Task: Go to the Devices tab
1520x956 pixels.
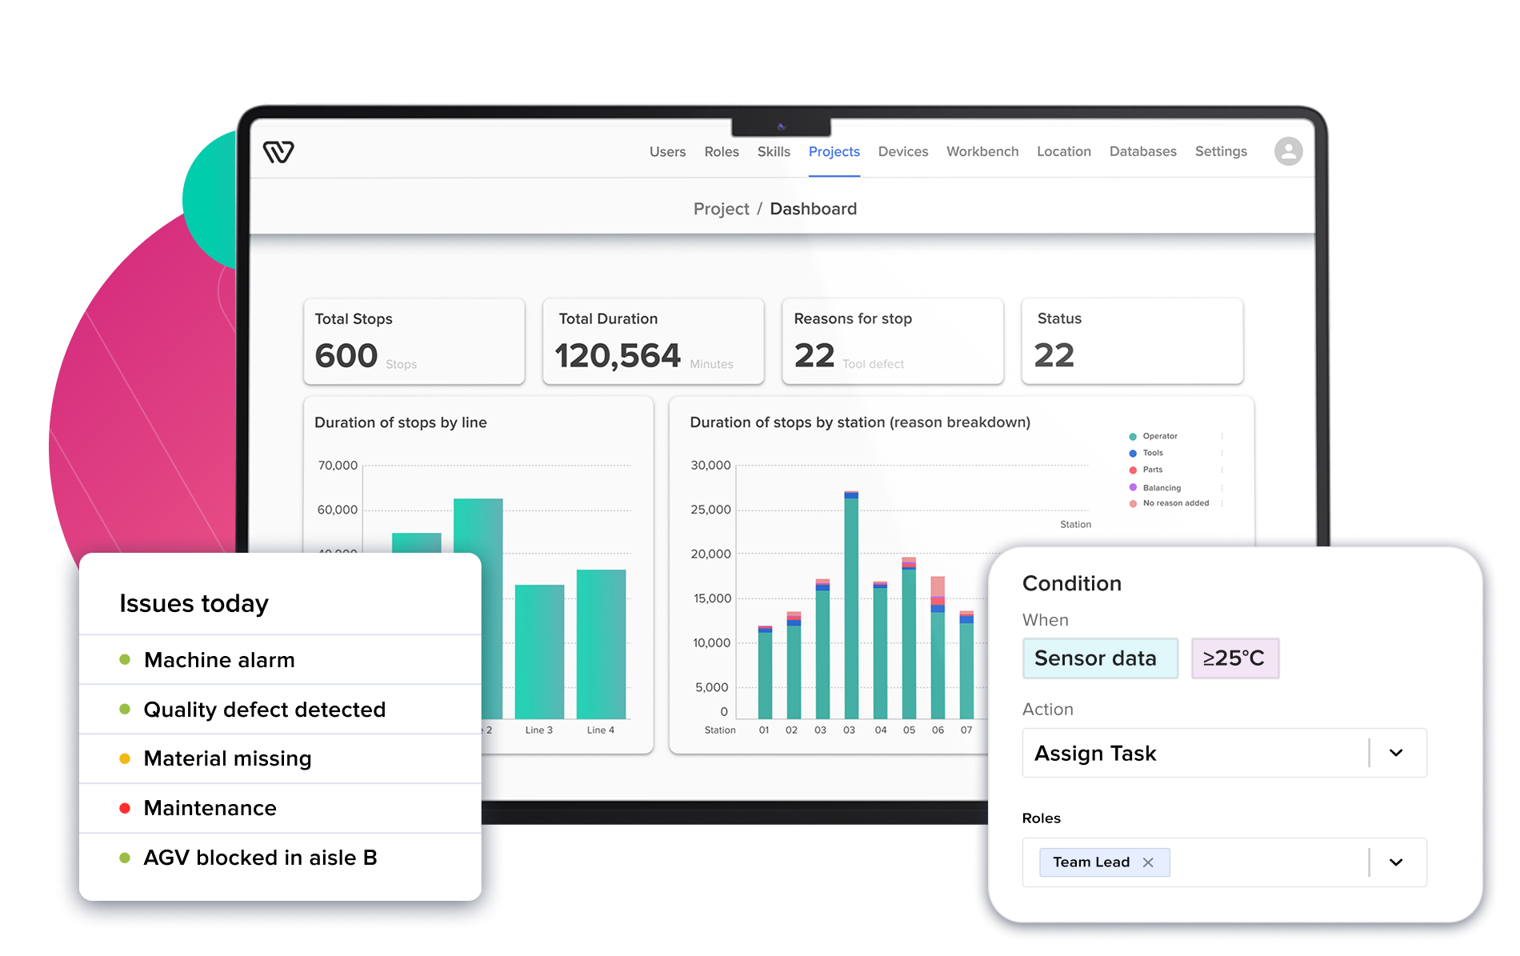Action: 902,152
